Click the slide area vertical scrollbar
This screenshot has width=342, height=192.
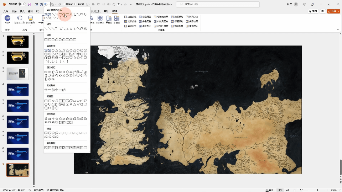pyautogui.click(x=340, y=167)
